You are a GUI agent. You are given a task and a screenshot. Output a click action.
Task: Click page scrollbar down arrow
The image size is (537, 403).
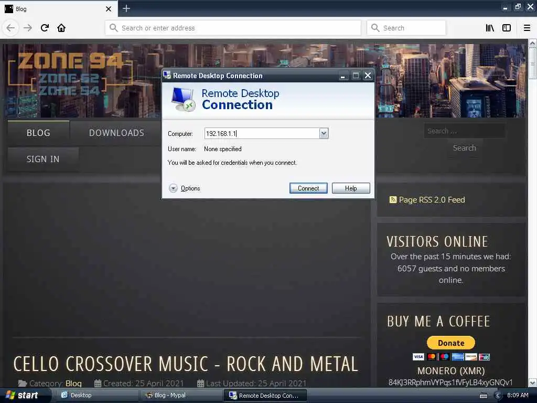[x=532, y=383]
